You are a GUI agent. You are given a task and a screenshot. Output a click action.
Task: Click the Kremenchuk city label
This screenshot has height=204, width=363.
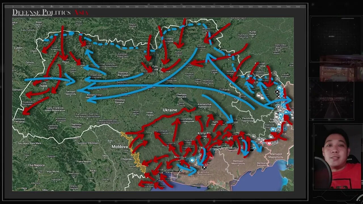point(204,105)
